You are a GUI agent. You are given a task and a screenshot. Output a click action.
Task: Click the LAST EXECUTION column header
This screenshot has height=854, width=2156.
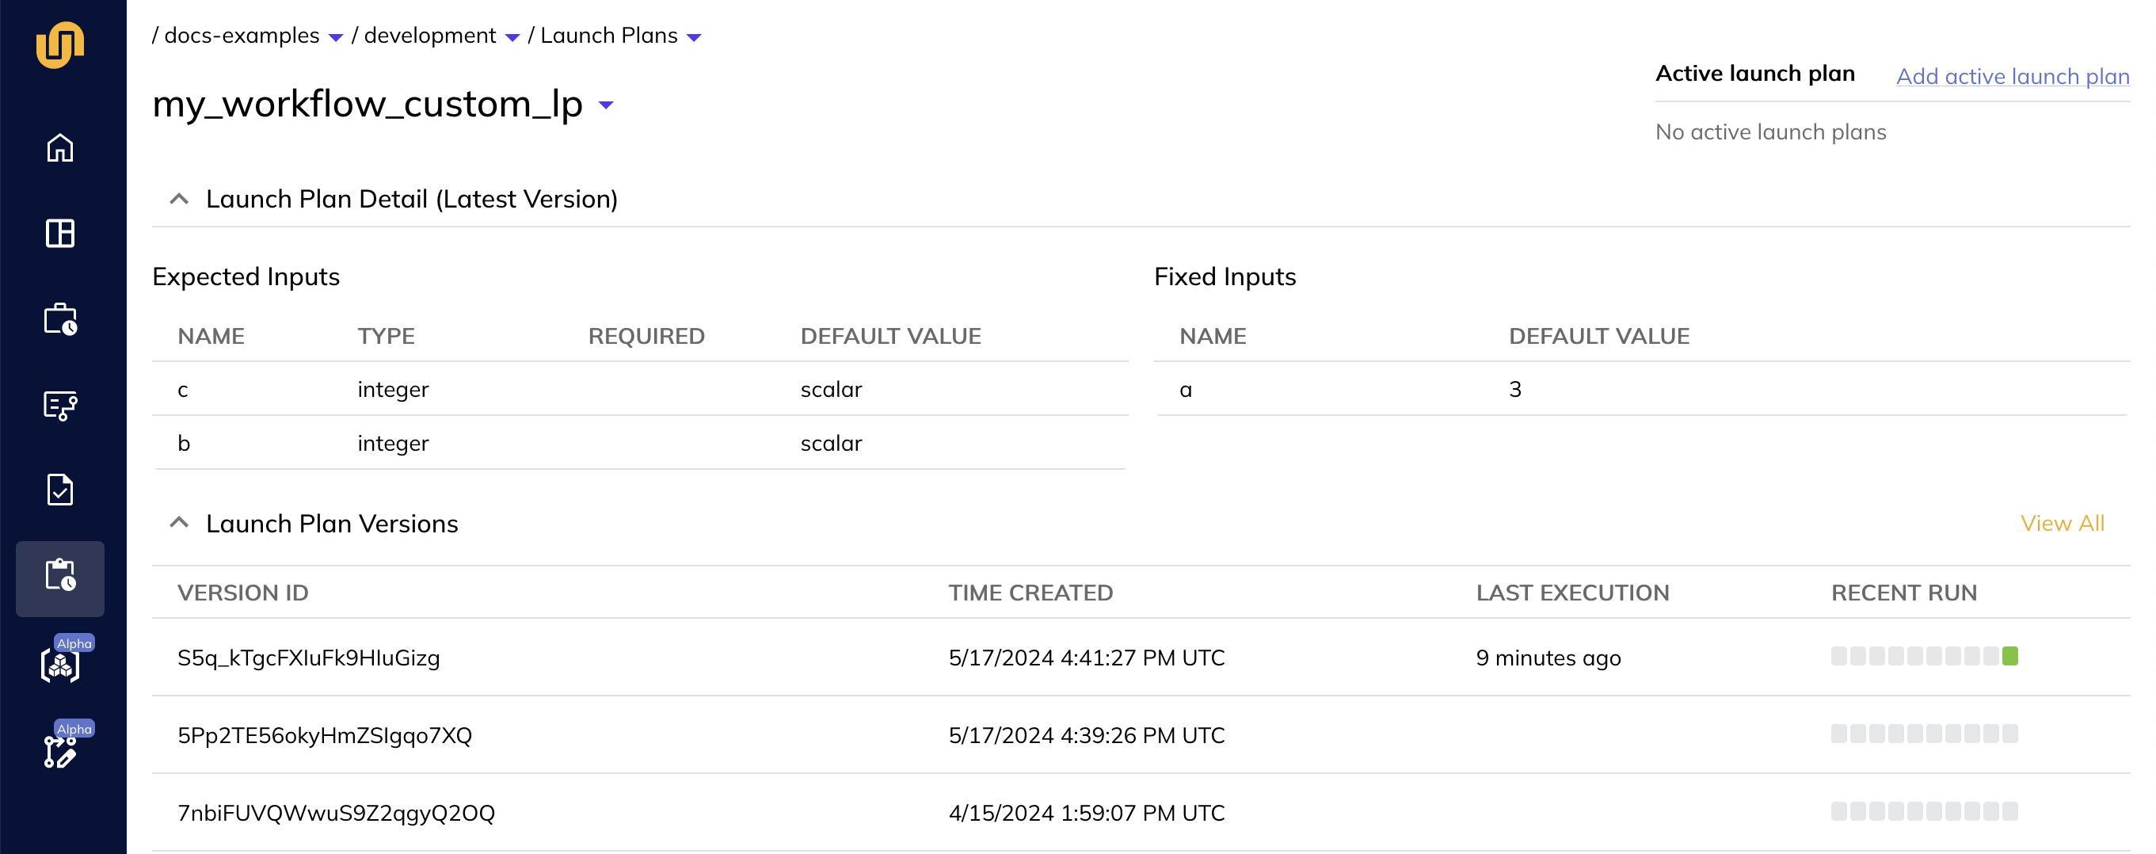point(1571,593)
